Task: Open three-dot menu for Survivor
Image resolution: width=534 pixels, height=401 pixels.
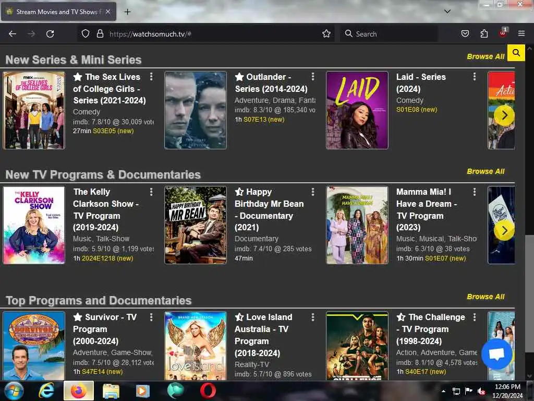Action: 151,317
